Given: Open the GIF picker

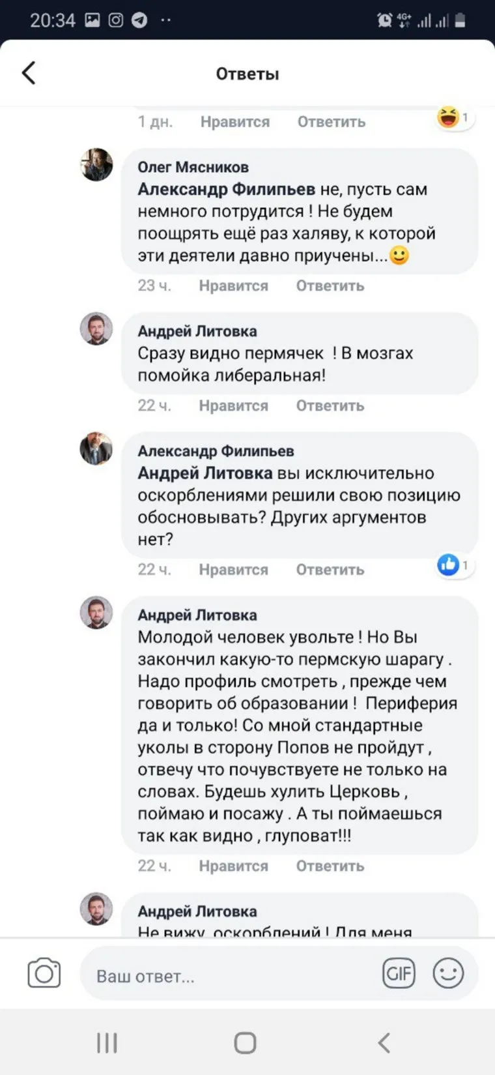Looking at the screenshot, I should tap(399, 974).
